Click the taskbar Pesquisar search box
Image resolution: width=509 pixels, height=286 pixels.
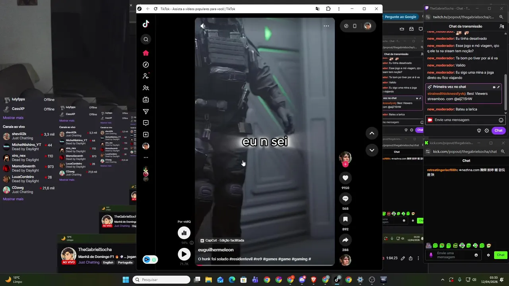click(x=161, y=280)
